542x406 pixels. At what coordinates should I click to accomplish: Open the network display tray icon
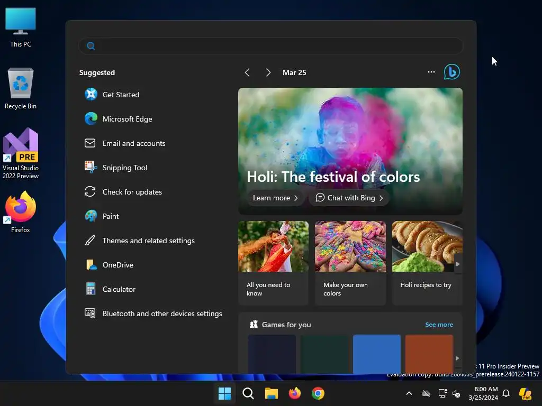442,393
